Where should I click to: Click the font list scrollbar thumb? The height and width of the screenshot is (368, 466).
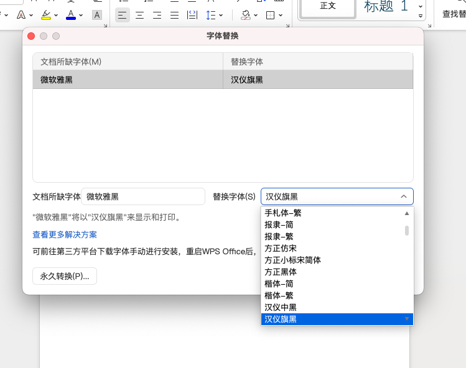[x=407, y=231]
